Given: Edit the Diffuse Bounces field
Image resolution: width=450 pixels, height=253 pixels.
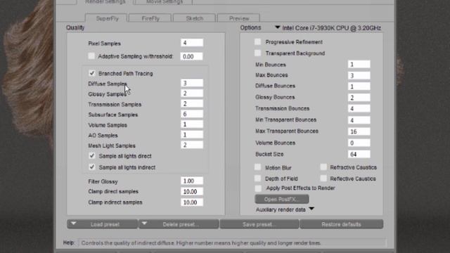Looking at the screenshot, I should point(359,86).
